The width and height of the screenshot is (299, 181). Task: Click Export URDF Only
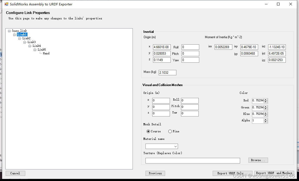[x=232, y=173]
